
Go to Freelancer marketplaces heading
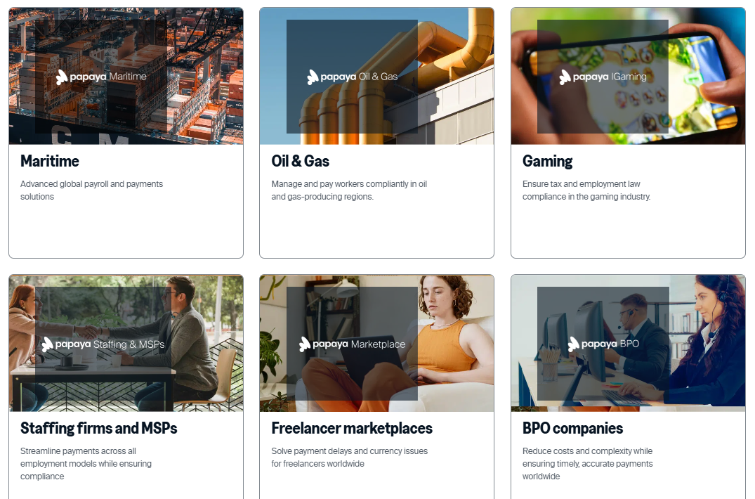tap(352, 428)
